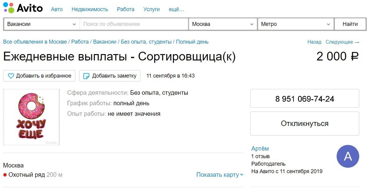Screen dimensions: 368x192
Task: Show more categories via ещё…
Action: click(176, 9)
